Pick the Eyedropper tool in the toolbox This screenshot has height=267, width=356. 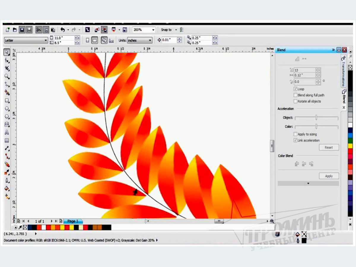pos(7,173)
